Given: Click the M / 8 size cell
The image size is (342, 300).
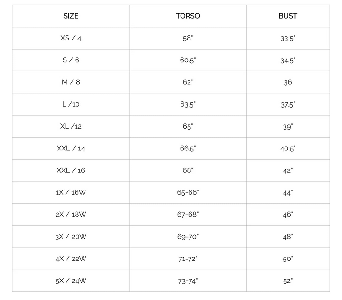Looking at the screenshot, I should [x=71, y=82].
